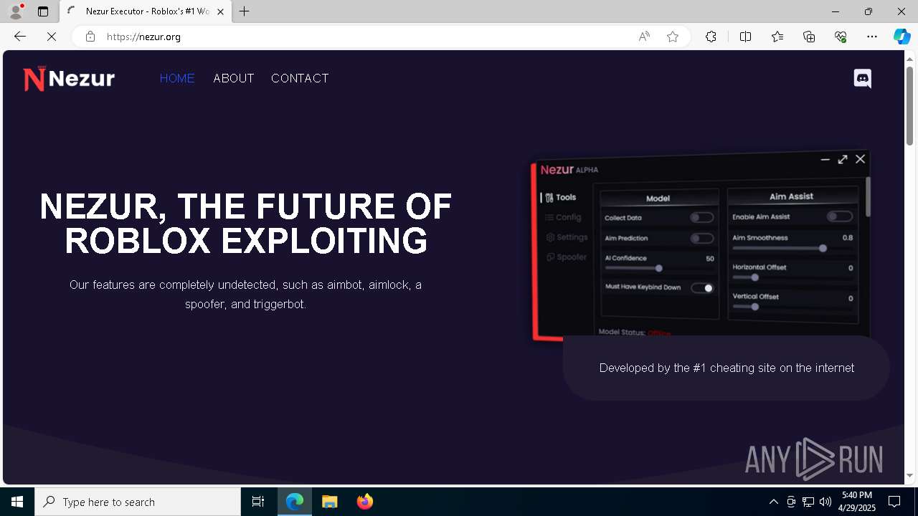Open the network icon in the system tray
The width and height of the screenshot is (918, 516).
[x=808, y=502]
